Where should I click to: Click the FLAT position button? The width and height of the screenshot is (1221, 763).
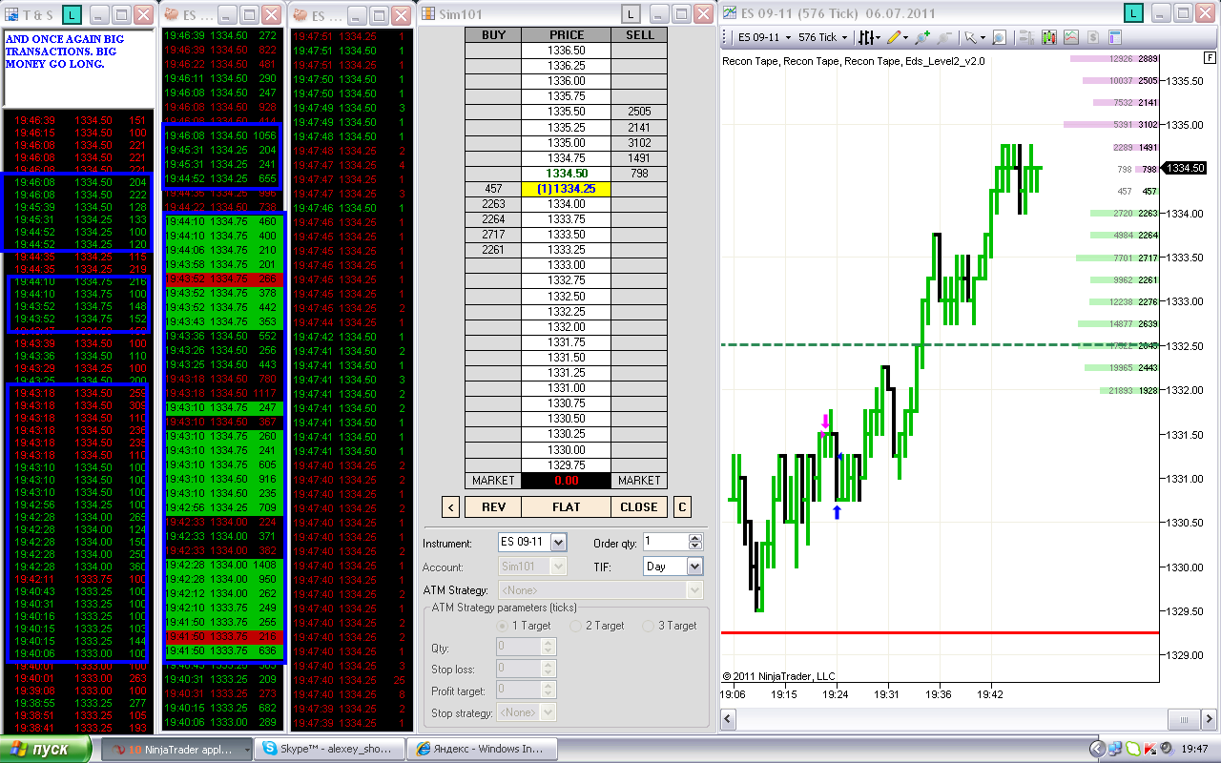point(567,506)
